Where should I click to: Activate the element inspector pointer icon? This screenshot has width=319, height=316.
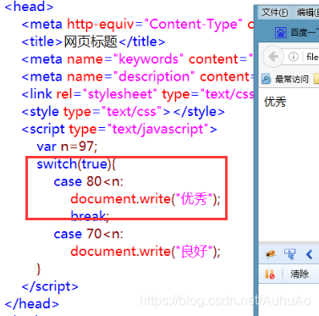pos(289,254)
